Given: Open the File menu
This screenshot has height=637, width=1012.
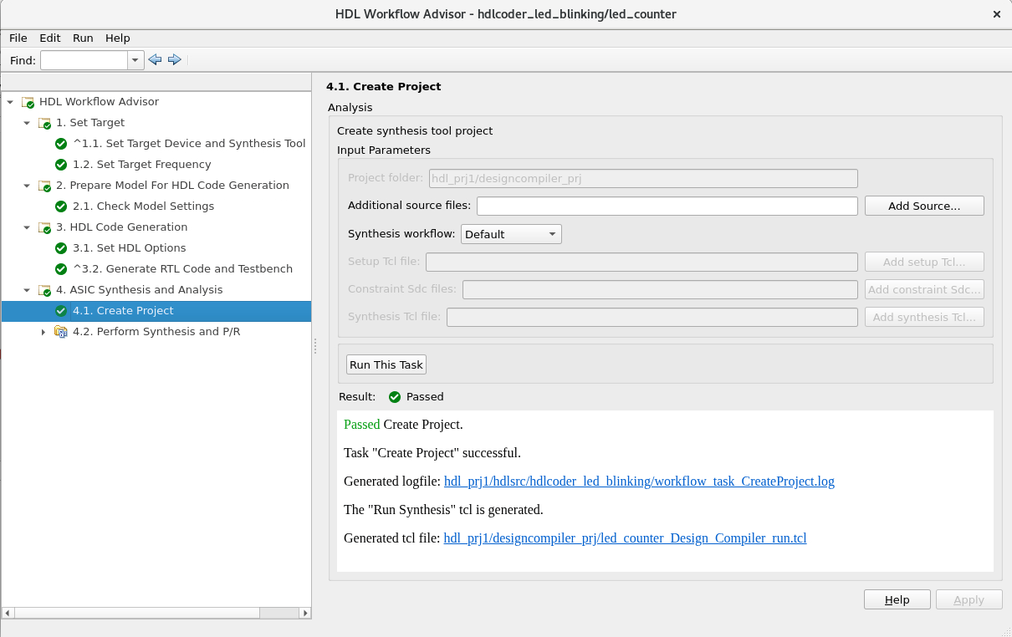Looking at the screenshot, I should tap(18, 38).
